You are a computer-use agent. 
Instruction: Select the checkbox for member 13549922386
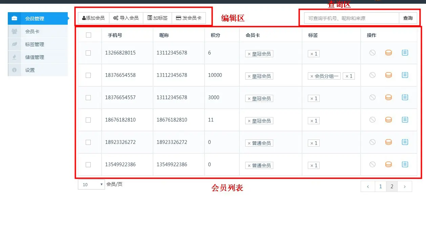pyautogui.click(x=88, y=165)
